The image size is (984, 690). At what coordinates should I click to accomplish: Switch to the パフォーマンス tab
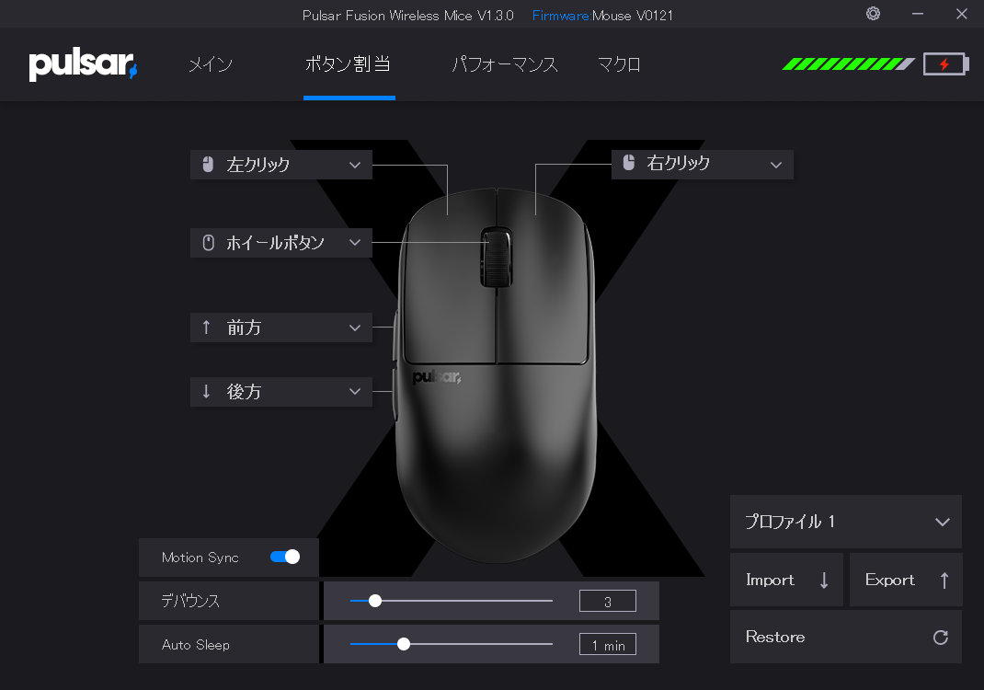tap(505, 65)
